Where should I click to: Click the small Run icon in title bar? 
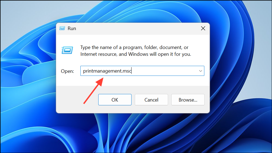pos(62,28)
